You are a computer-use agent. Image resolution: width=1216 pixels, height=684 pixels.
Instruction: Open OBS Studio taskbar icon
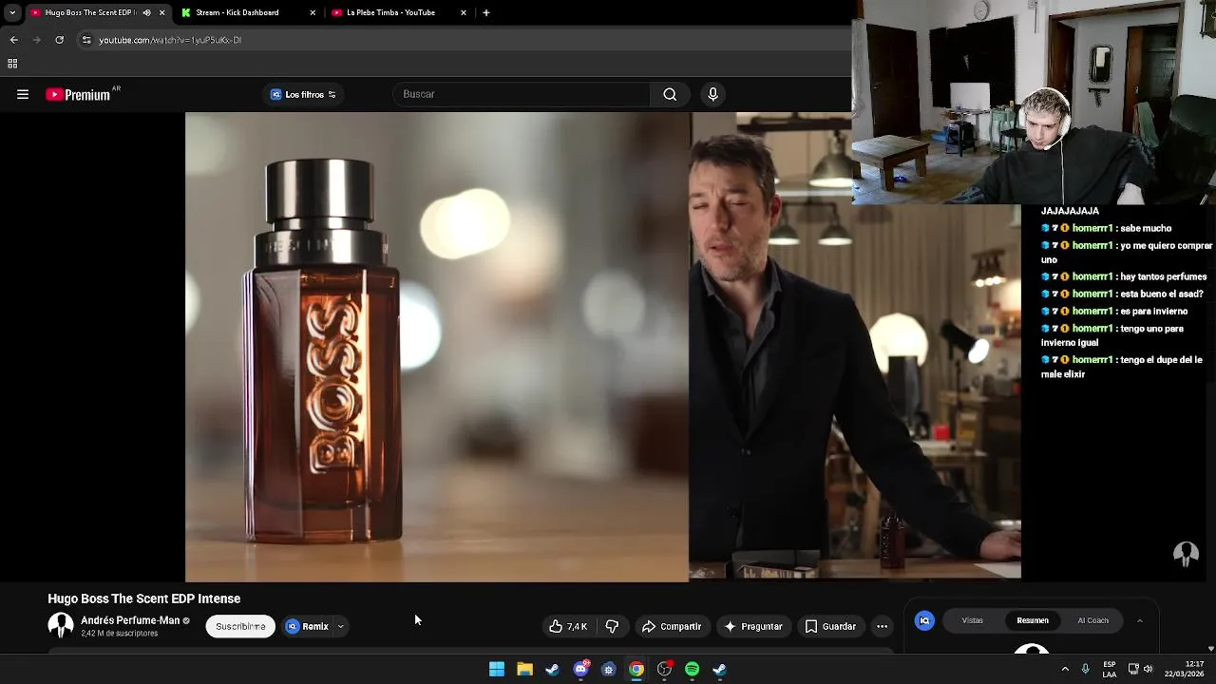click(x=664, y=669)
